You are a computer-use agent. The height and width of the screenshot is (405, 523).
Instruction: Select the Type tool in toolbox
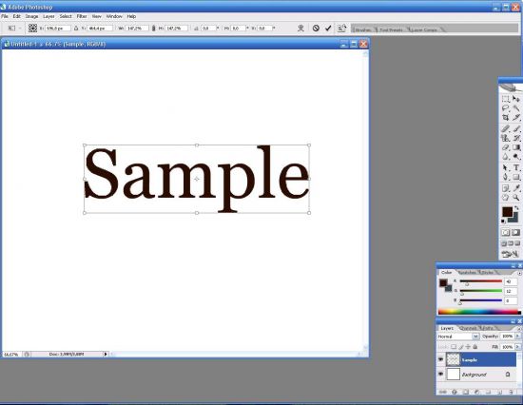(516, 167)
